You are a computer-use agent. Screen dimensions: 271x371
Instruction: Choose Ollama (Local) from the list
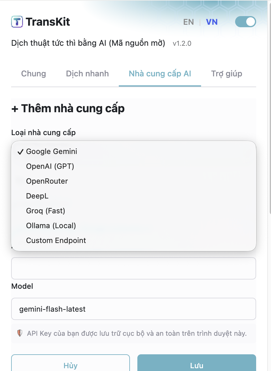(x=51, y=226)
